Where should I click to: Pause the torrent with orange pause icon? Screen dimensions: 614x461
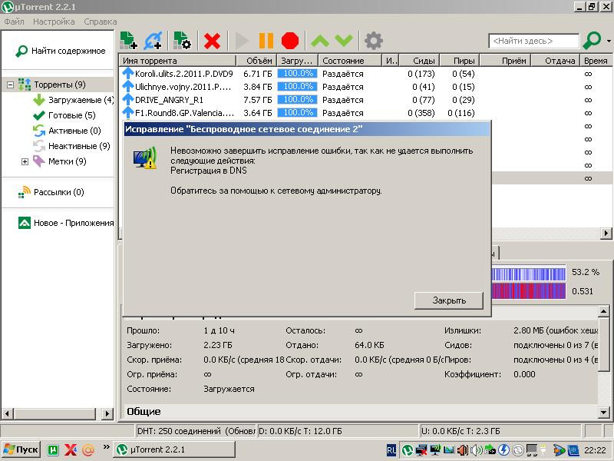266,41
